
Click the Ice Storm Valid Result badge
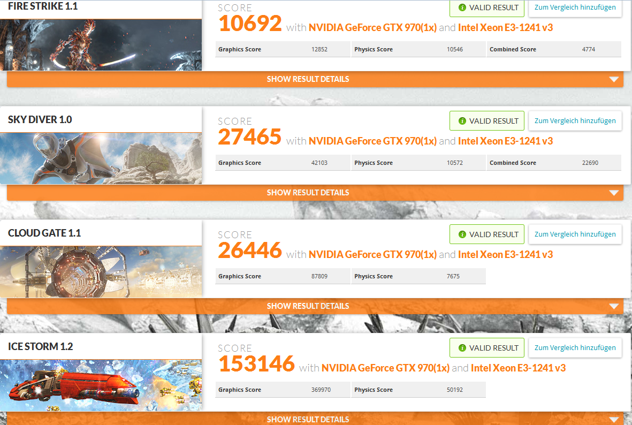[487, 347]
